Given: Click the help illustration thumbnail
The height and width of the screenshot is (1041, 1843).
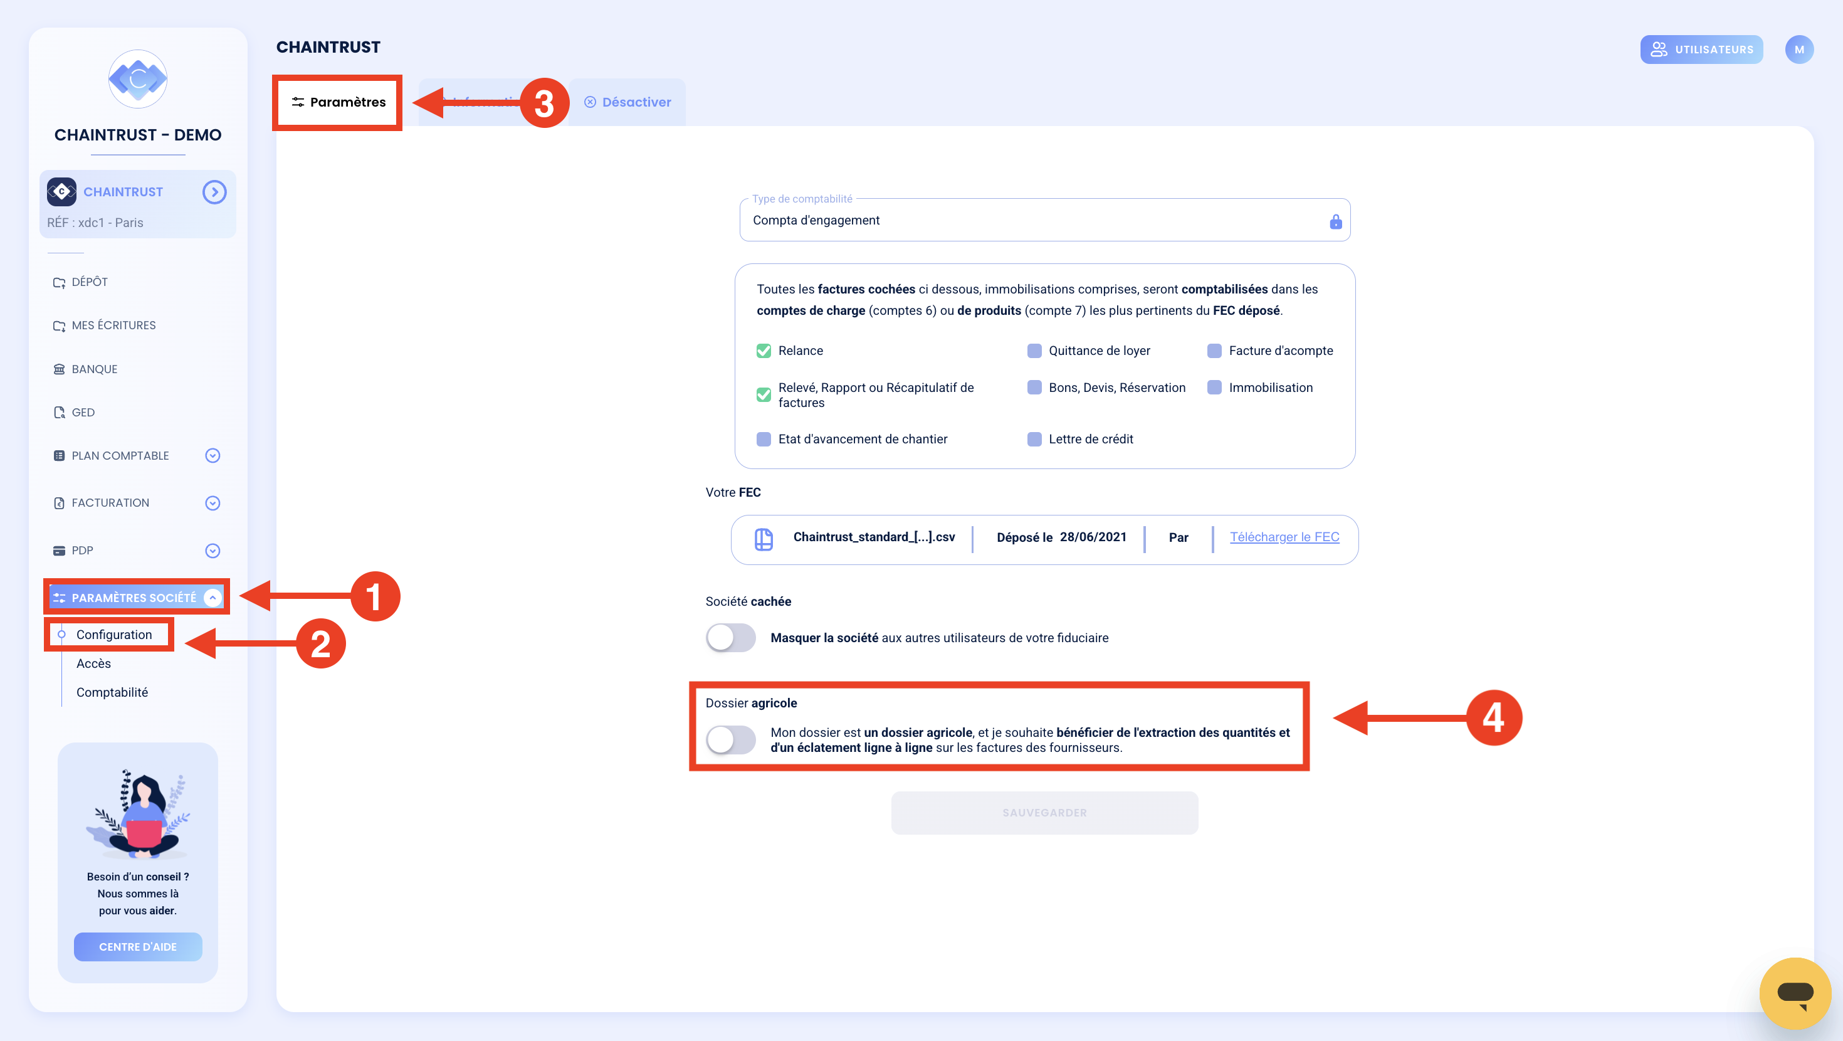Looking at the screenshot, I should 138,814.
